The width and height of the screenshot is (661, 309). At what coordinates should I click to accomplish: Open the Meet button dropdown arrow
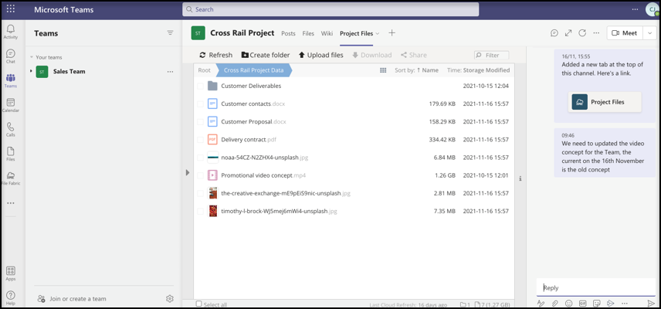(x=650, y=33)
